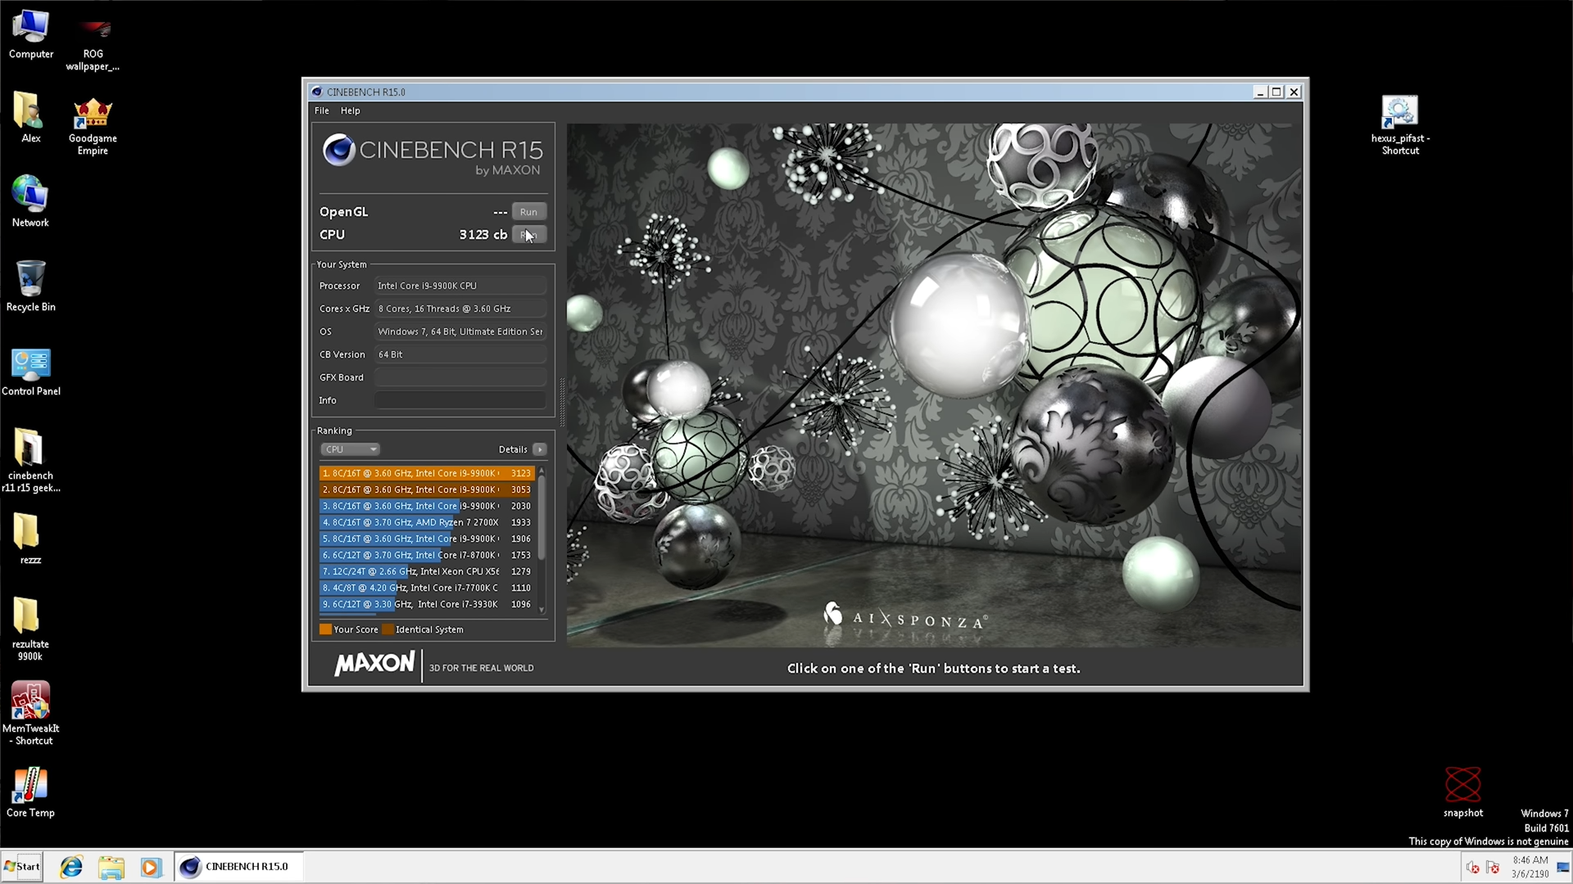Click the first red system tray icon
The image size is (1573, 884).
coord(1472,868)
